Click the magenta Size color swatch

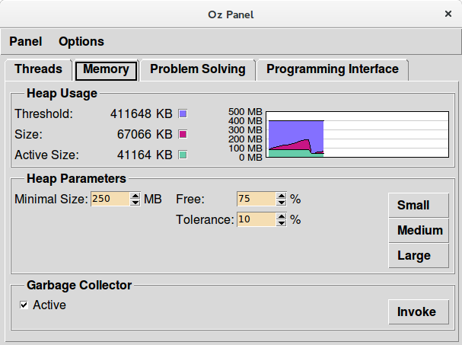[x=183, y=135]
